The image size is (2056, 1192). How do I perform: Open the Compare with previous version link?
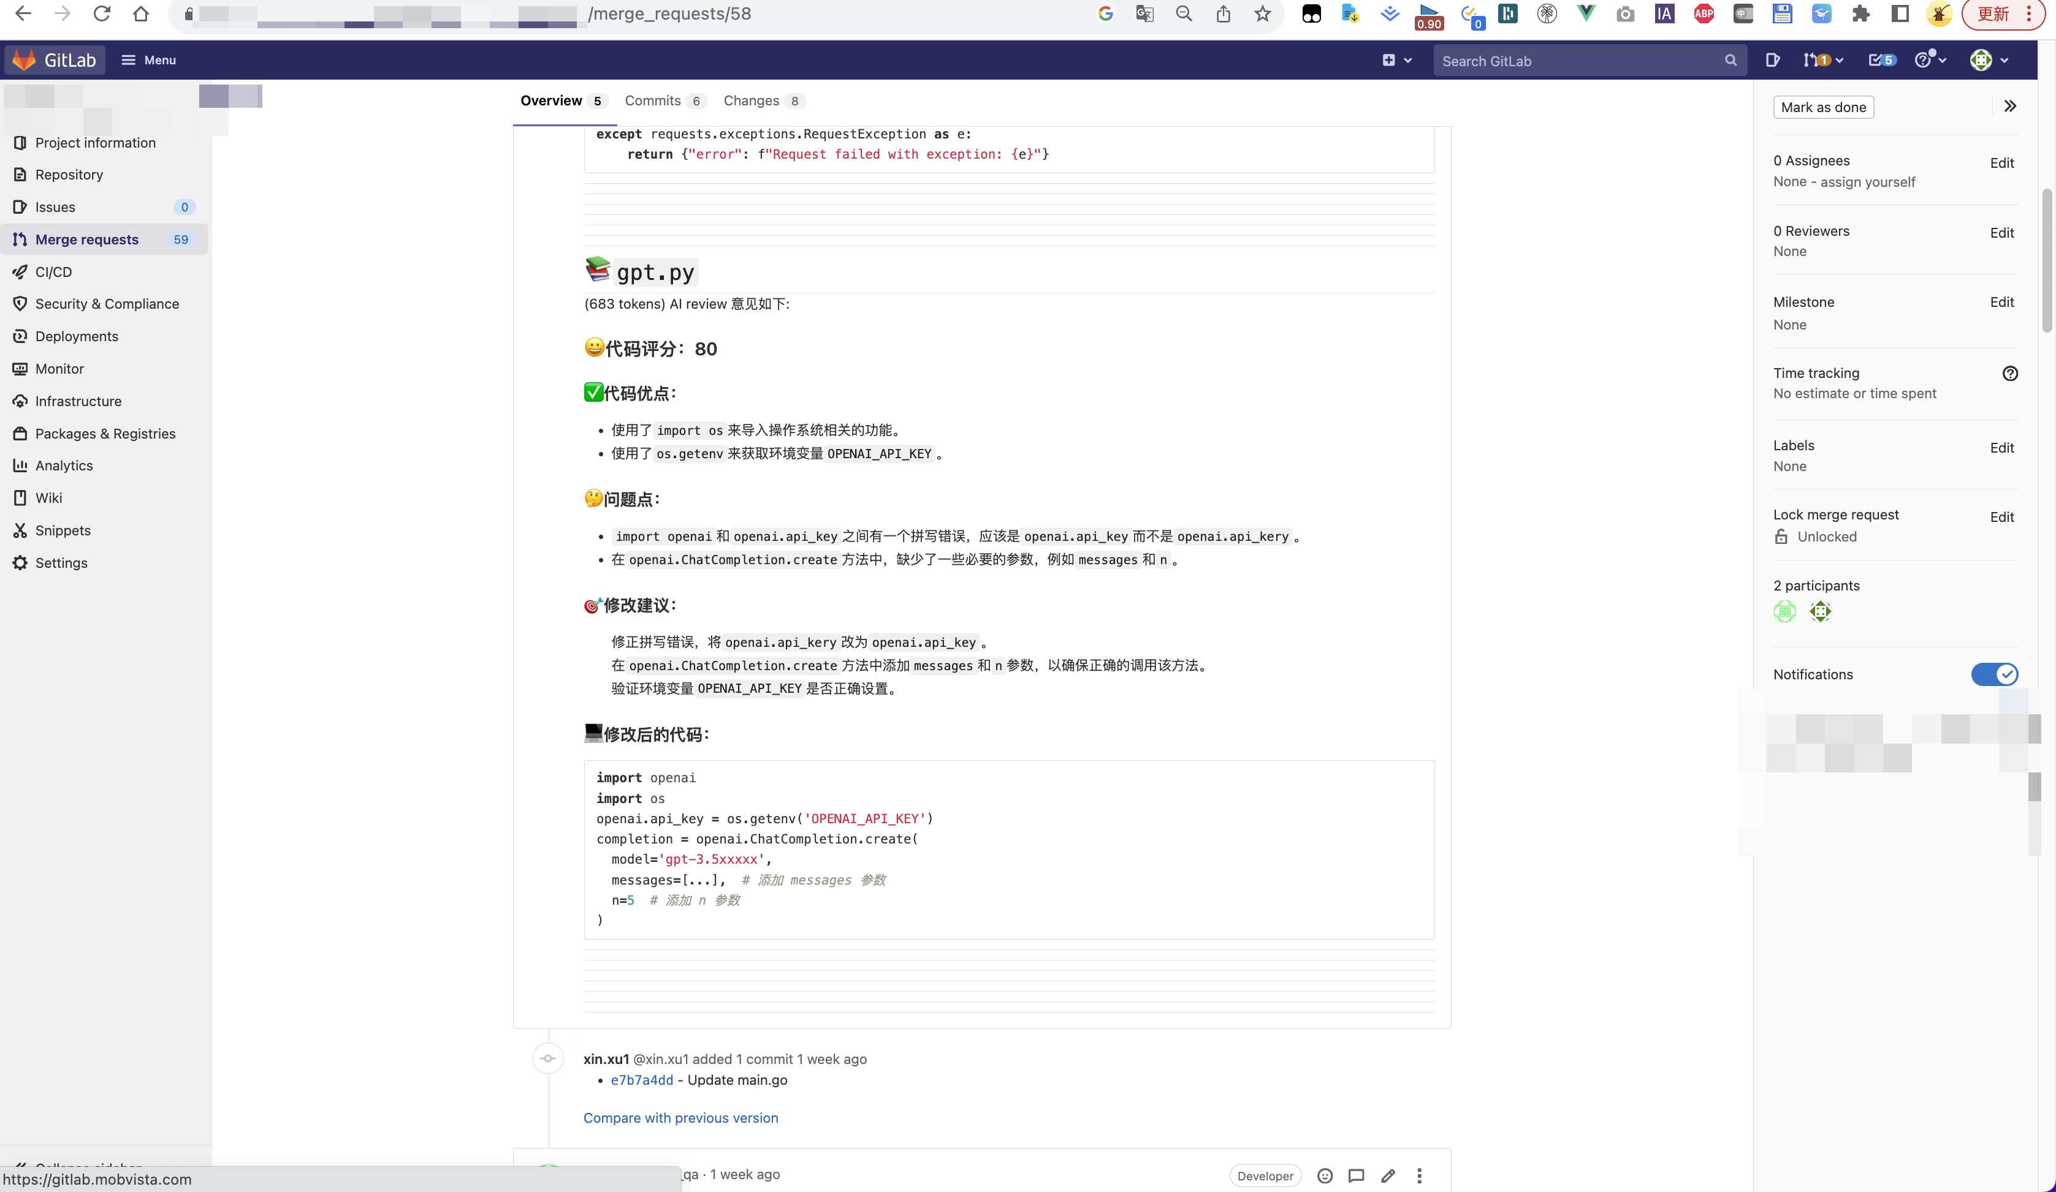pyautogui.click(x=680, y=1118)
